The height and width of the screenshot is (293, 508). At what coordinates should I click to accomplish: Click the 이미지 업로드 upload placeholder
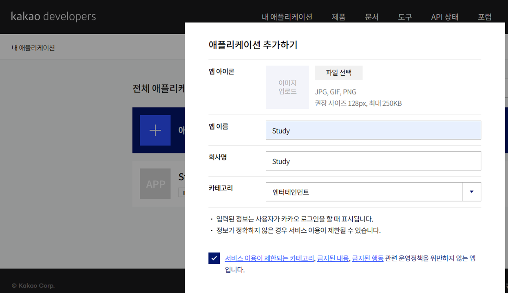[x=287, y=87]
